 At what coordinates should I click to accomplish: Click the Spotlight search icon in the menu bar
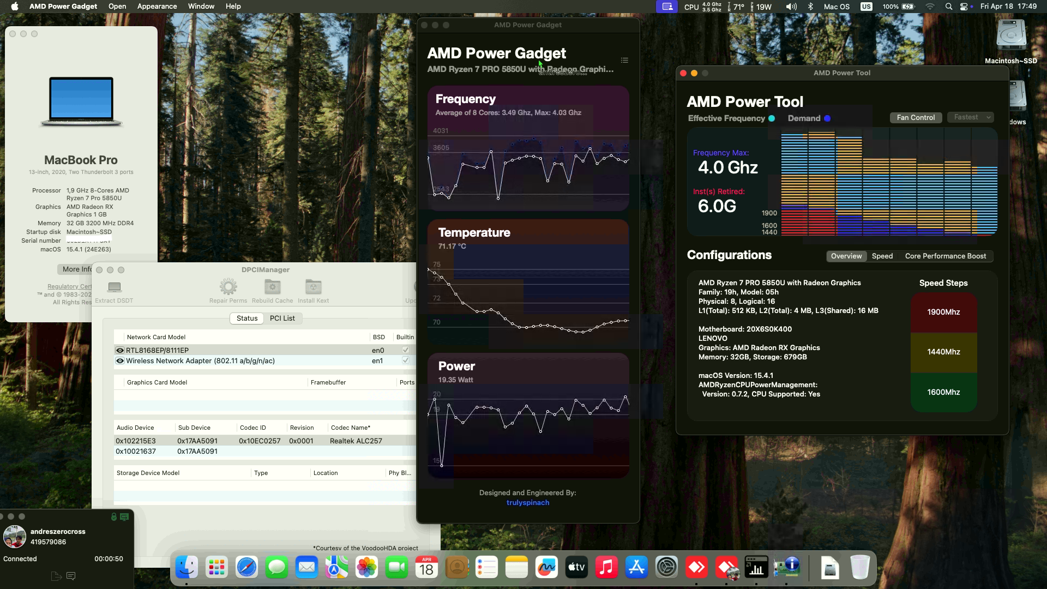click(949, 6)
